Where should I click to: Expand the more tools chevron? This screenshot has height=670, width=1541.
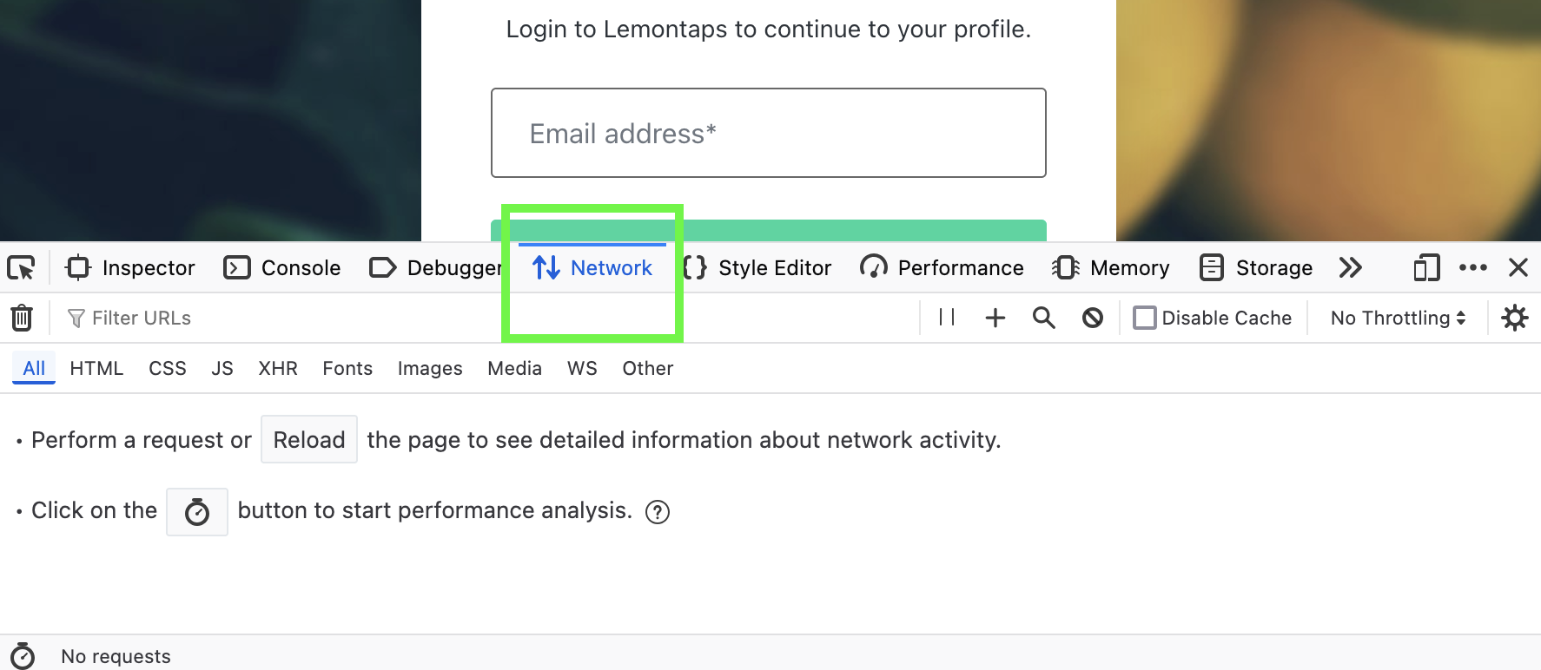(1350, 268)
